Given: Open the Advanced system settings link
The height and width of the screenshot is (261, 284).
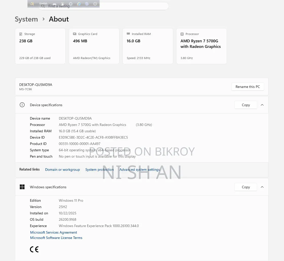Looking at the screenshot, I should coord(140,170).
